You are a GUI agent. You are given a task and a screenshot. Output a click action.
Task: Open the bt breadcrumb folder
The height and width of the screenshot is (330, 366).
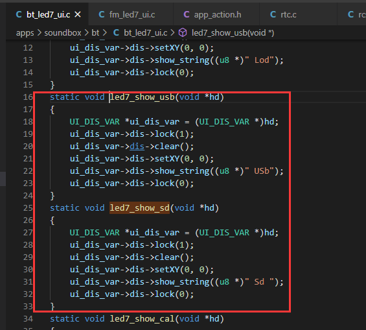[95, 32]
